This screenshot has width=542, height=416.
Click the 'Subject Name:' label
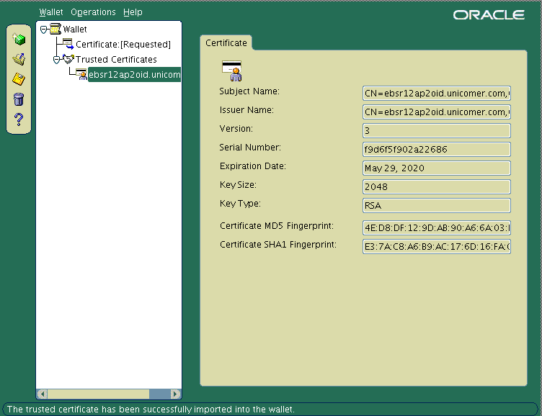249,91
